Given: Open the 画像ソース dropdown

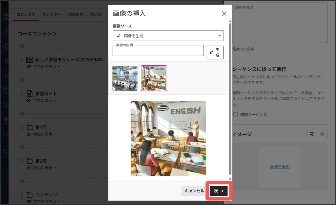Looking at the screenshot, I should tap(168, 36).
